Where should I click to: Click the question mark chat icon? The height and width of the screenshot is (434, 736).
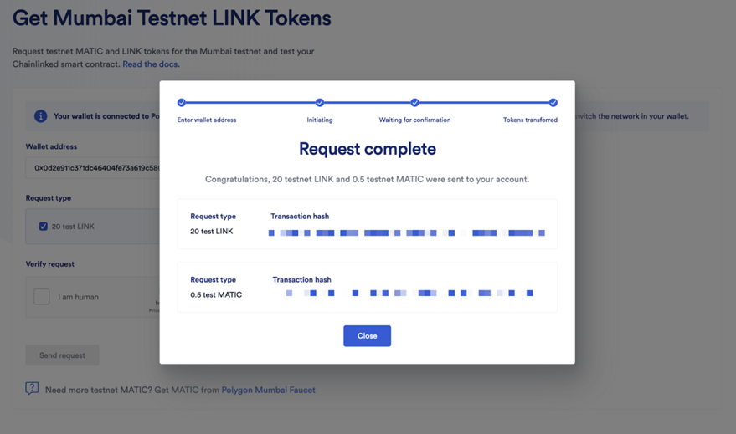[32, 389]
